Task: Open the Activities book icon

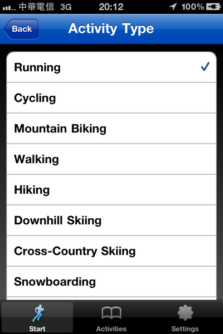Action: click(111, 313)
